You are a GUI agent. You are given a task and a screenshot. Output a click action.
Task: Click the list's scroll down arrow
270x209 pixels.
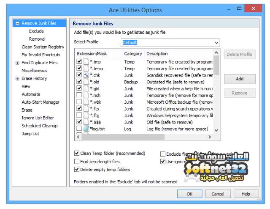pos(216,130)
